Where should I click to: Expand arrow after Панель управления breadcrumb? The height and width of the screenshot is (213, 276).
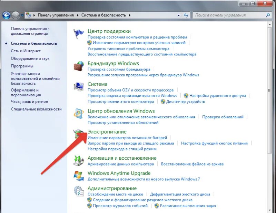pos(78,15)
